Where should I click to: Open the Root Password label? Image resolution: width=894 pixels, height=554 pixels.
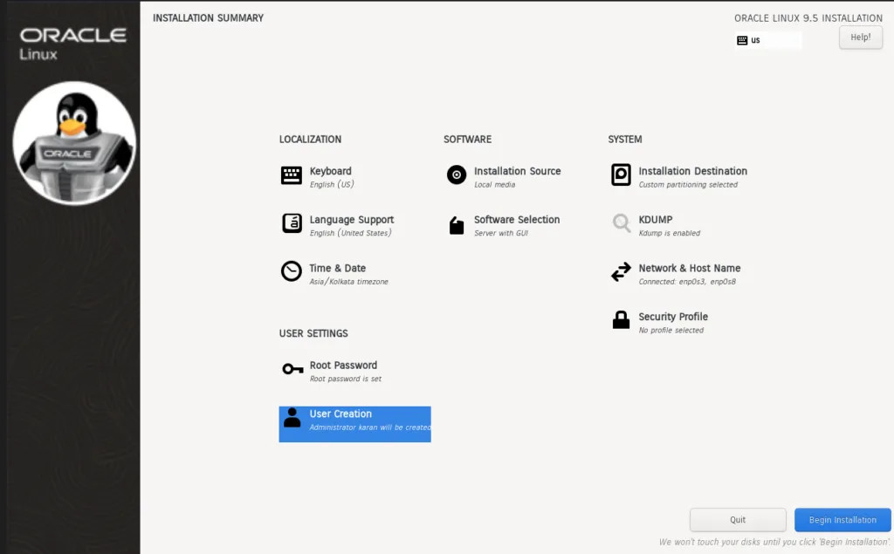343,365
